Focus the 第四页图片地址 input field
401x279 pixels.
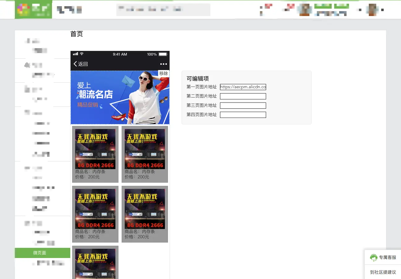click(243, 115)
